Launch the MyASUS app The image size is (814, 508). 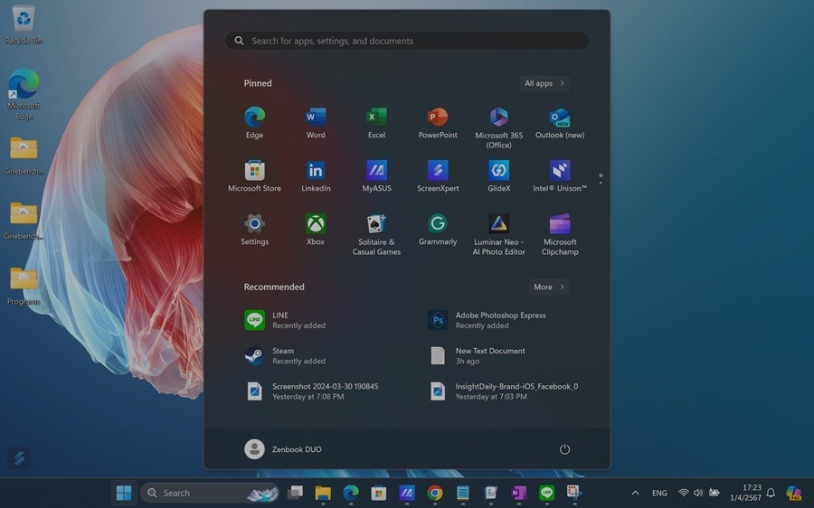pos(376,175)
